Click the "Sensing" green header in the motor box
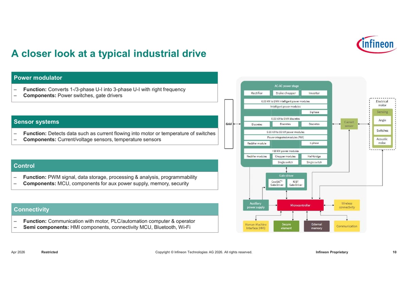The height and width of the screenshot is (288, 408). coord(382,112)
